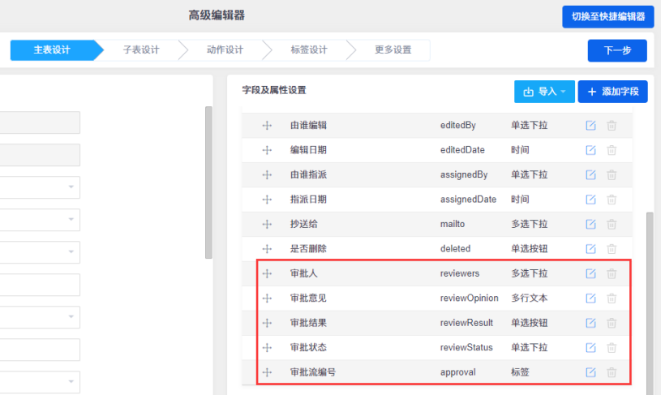Screen dimensions: 661x395
Task: Delete the 审批结果 field
Action: pos(612,323)
